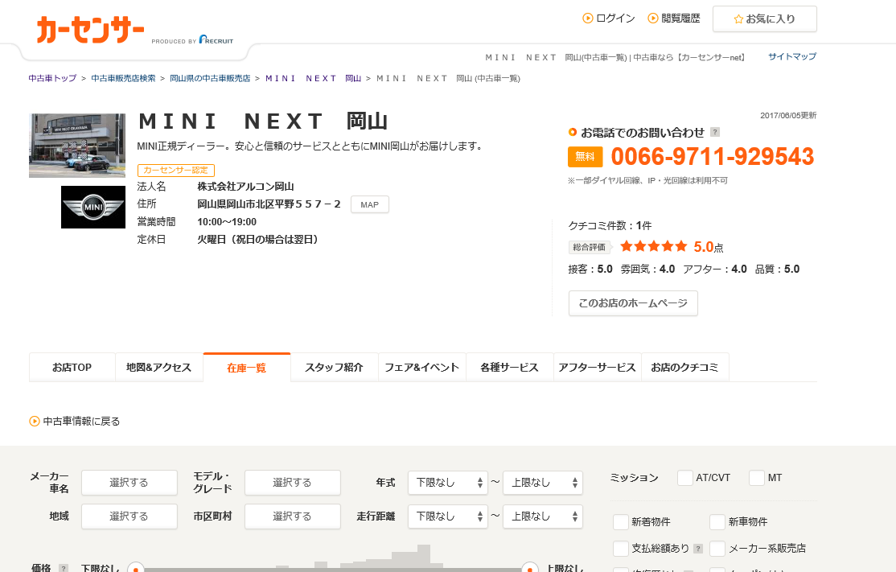Click the 岡山県の中古車販売店 breadcrumb link
Screen dimensions: 896x572
pyautogui.click(x=210, y=78)
